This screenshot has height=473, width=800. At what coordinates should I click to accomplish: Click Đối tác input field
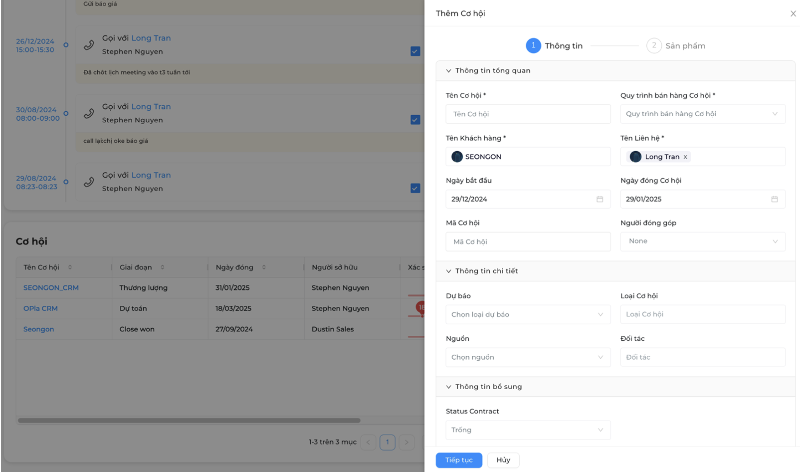pyautogui.click(x=703, y=357)
